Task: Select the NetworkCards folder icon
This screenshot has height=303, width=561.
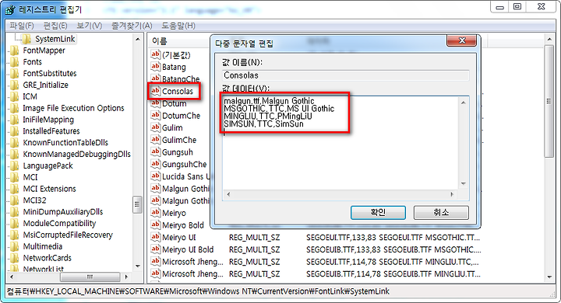Action: [15, 258]
